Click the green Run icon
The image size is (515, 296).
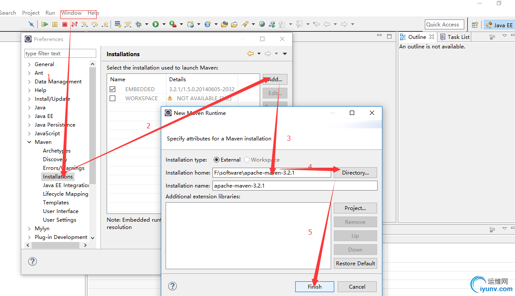point(156,24)
